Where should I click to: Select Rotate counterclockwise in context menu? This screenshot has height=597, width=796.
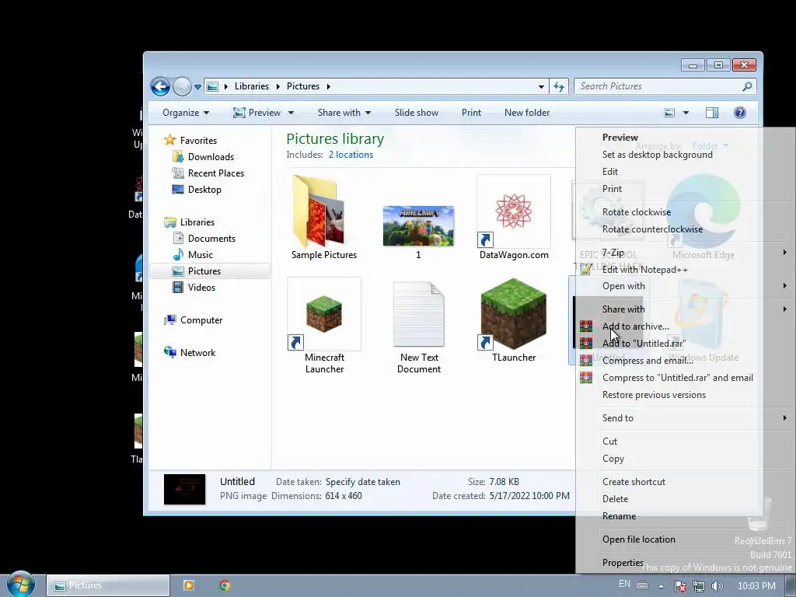(x=652, y=229)
